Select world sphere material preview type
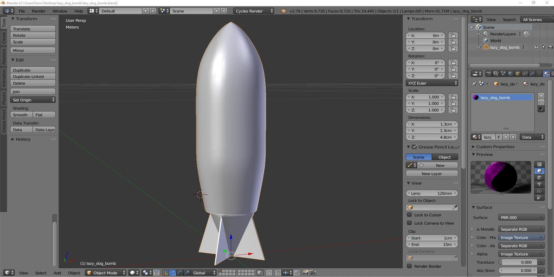The width and height of the screenshot is (554, 277). [539, 197]
